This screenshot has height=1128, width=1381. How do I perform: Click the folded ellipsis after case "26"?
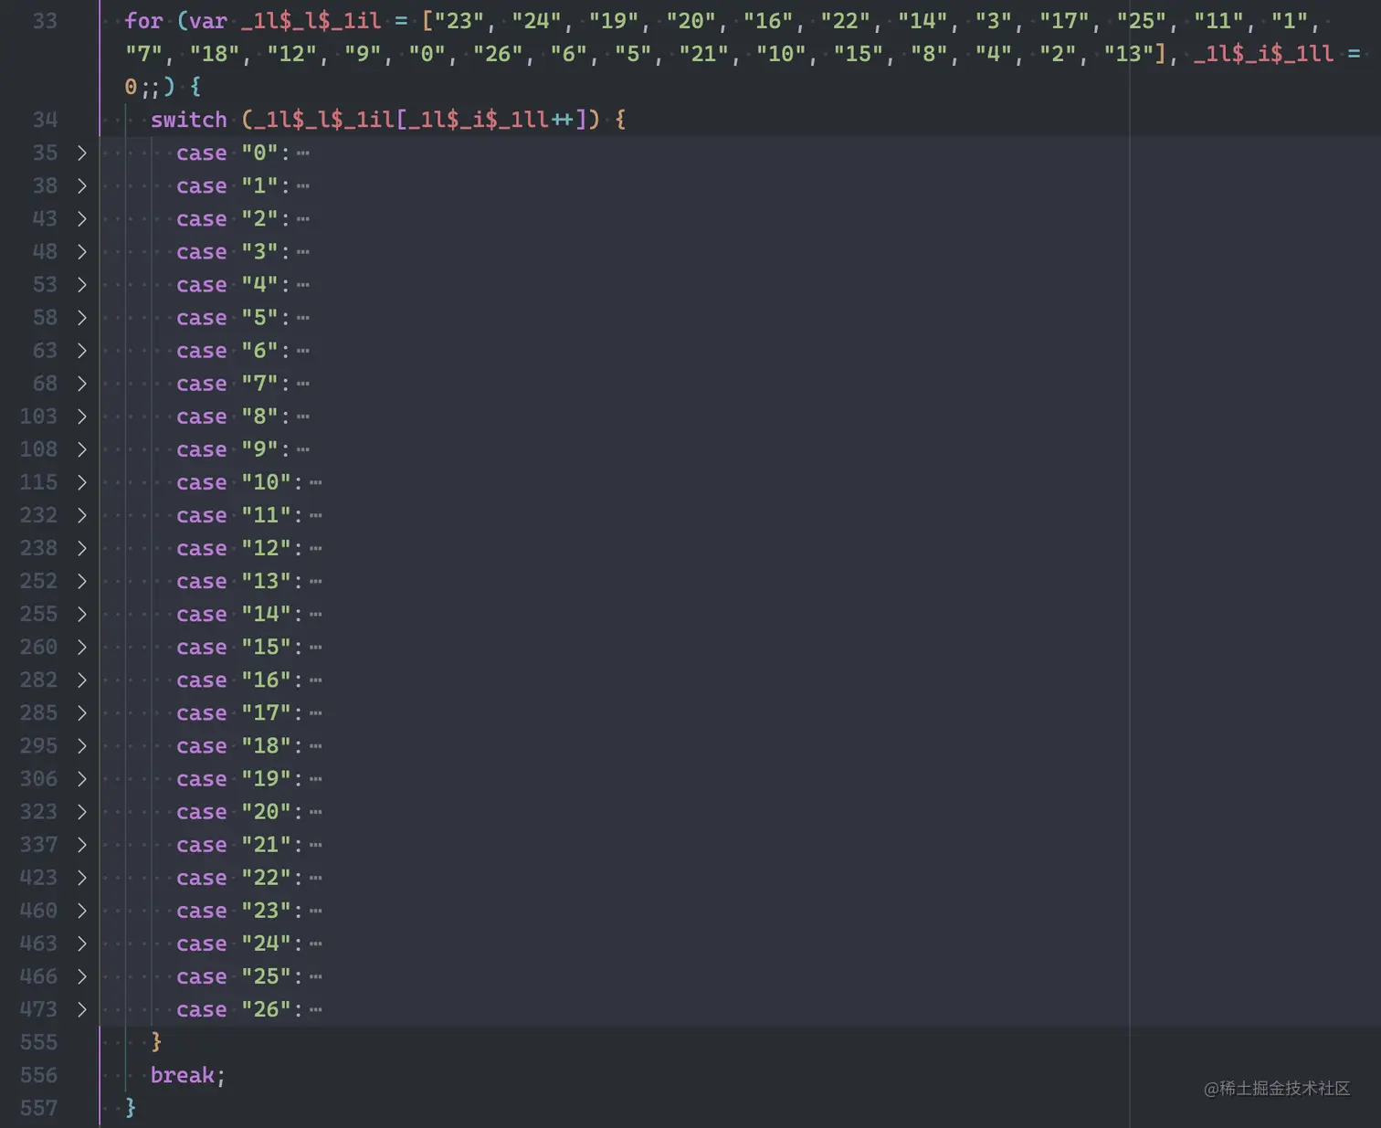pos(316,1009)
